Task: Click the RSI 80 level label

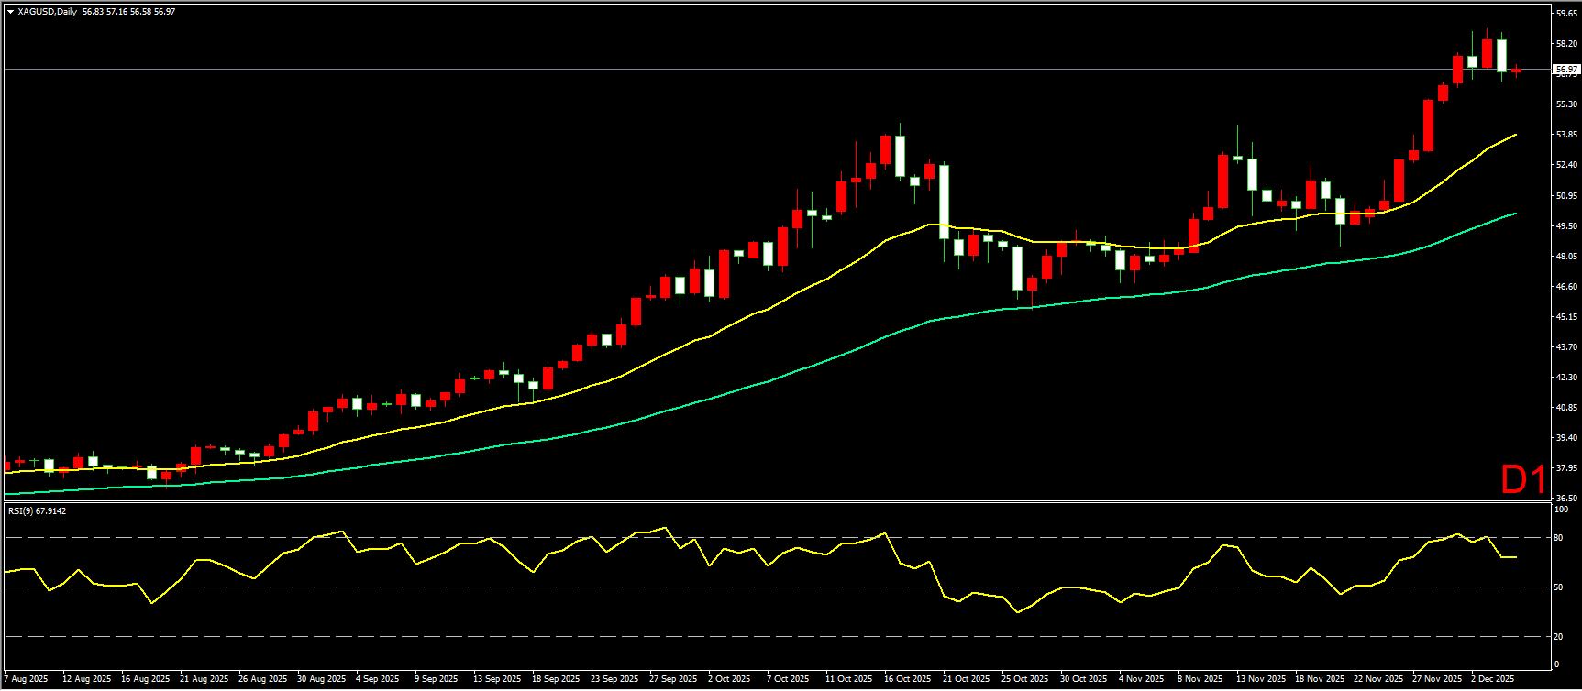Action: coord(1557,538)
